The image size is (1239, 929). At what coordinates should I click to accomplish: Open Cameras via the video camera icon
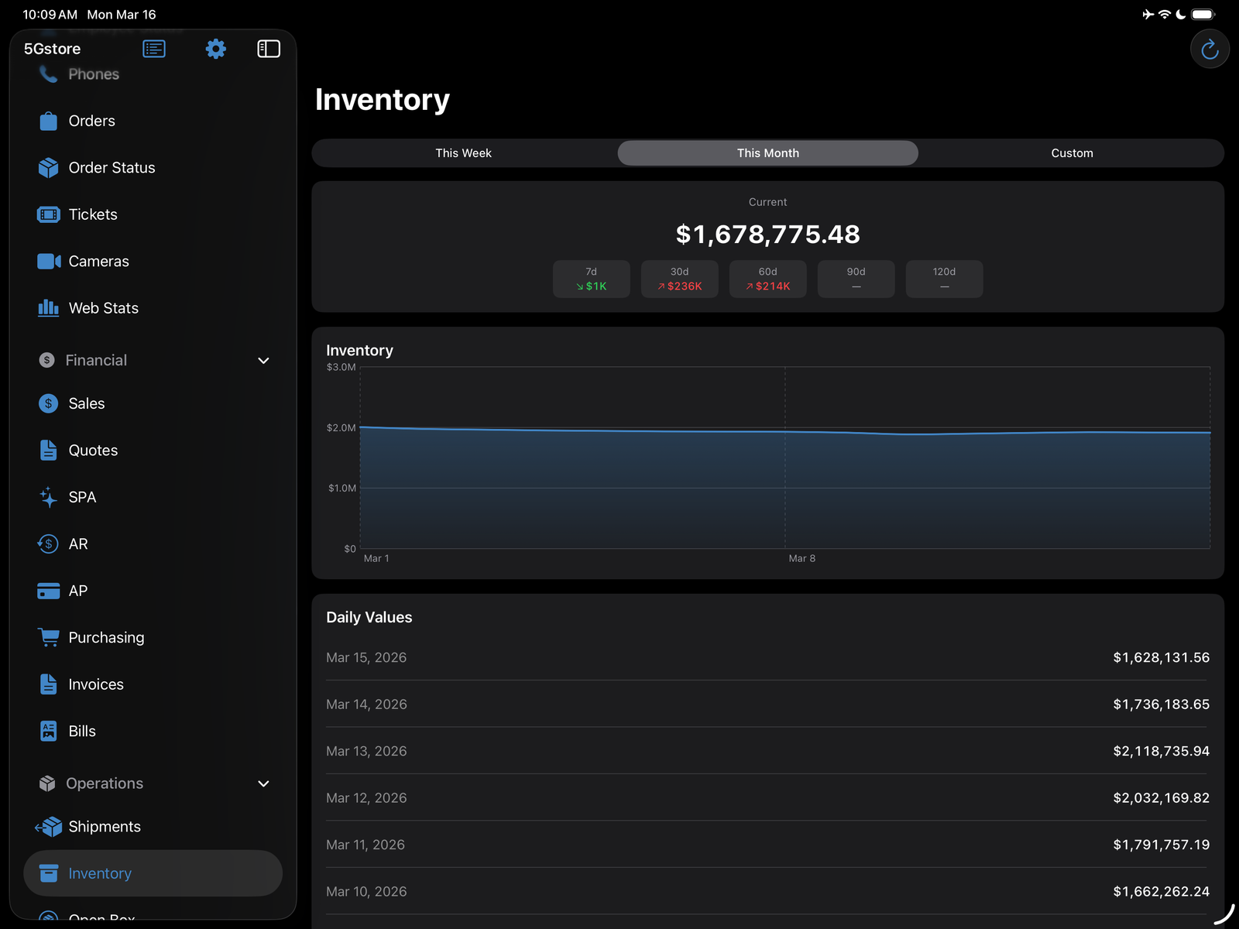click(48, 261)
